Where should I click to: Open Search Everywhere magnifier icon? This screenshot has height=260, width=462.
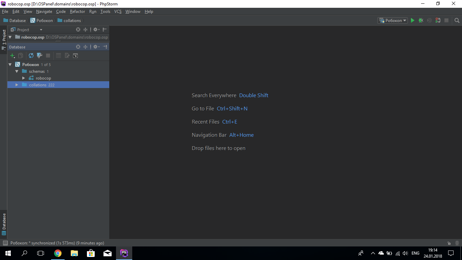[457, 20]
